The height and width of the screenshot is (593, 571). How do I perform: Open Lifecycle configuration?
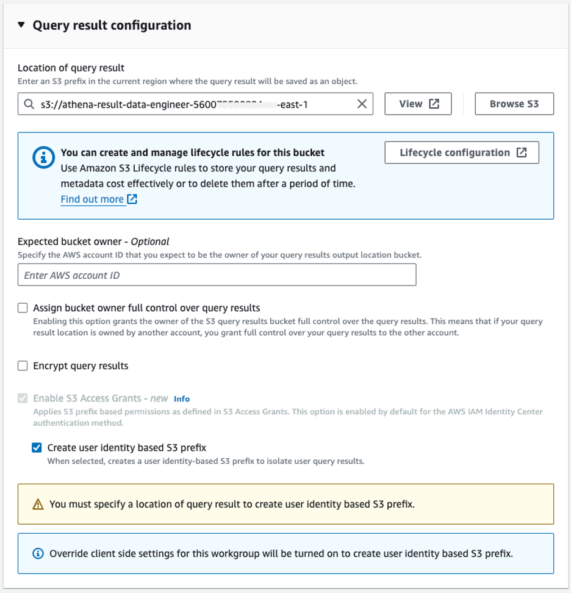pos(462,152)
